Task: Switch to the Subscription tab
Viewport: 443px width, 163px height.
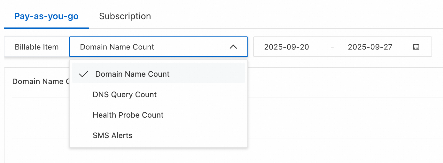Action: click(x=125, y=16)
